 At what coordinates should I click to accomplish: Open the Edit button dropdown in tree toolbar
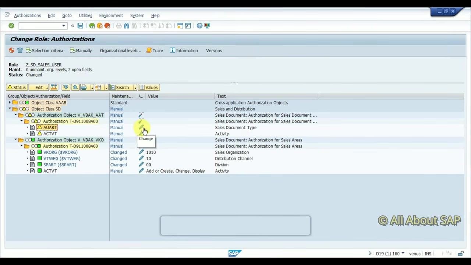tap(46, 88)
